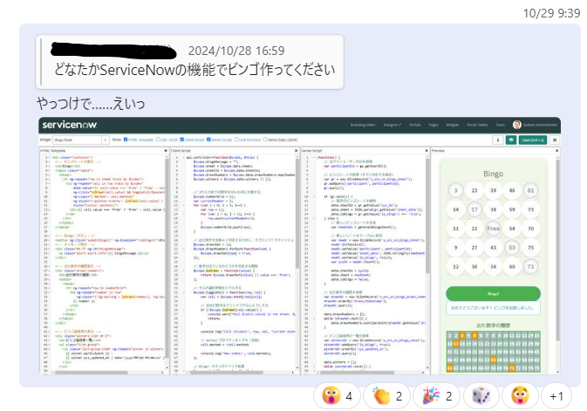Click the astonished face reaction with count 4

[338, 395]
